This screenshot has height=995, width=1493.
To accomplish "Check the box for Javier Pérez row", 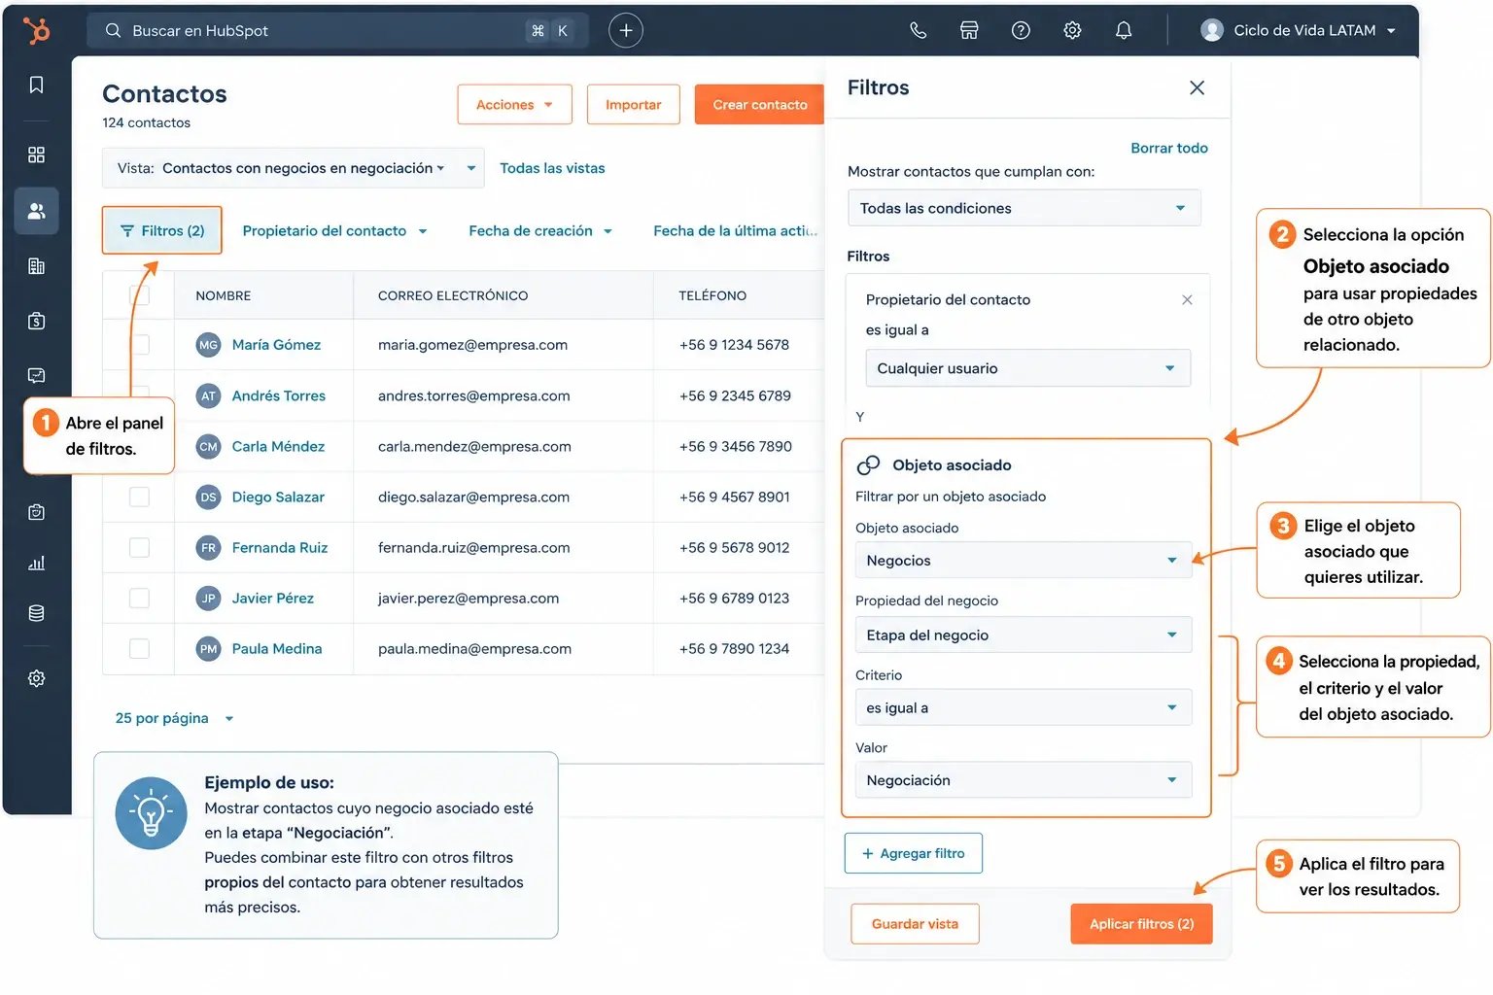I will pyautogui.click(x=139, y=598).
